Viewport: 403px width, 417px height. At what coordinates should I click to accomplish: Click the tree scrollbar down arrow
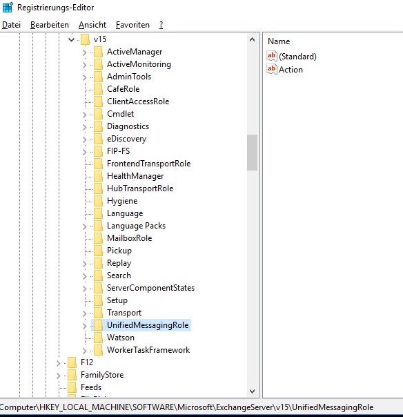click(252, 391)
